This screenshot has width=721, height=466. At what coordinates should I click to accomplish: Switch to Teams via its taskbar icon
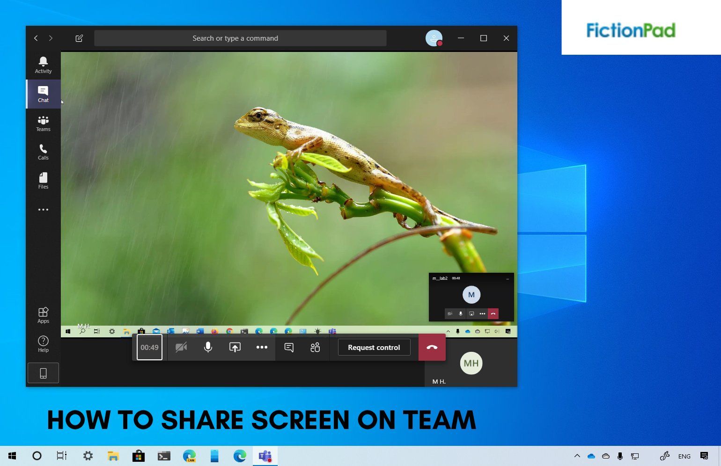pos(265,456)
